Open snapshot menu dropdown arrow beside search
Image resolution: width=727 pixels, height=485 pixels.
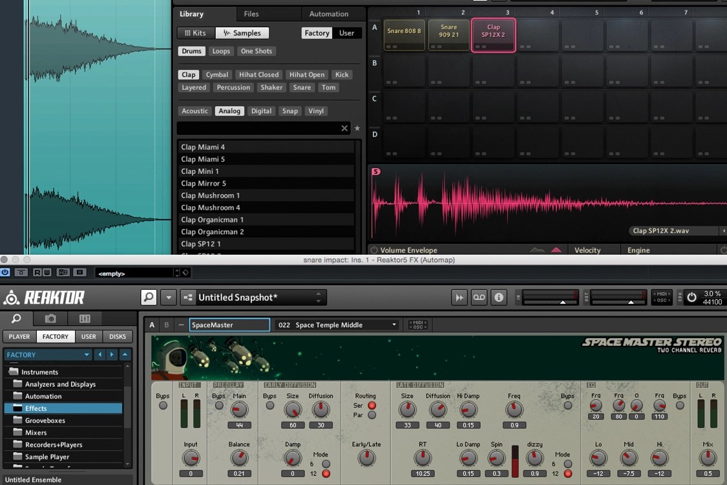(169, 297)
